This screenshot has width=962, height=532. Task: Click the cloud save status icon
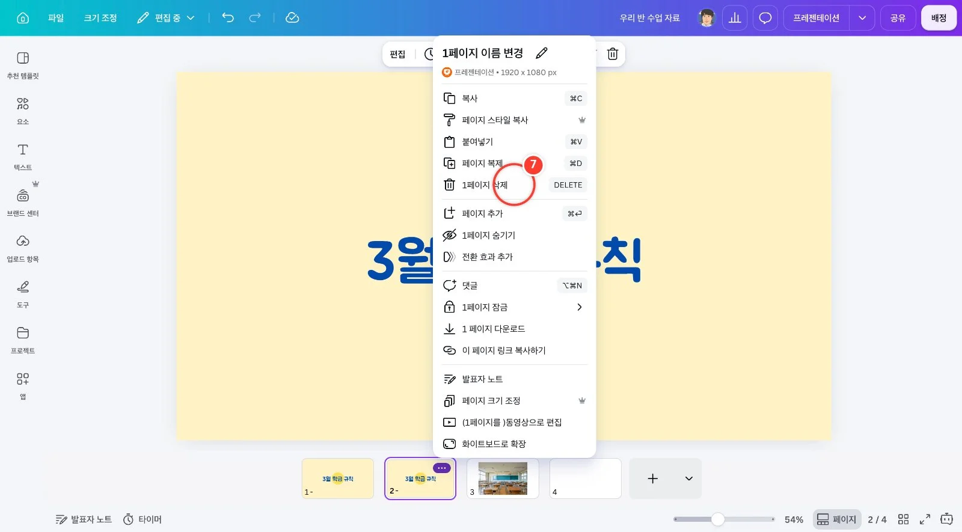pyautogui.click(x=292, y=18)
